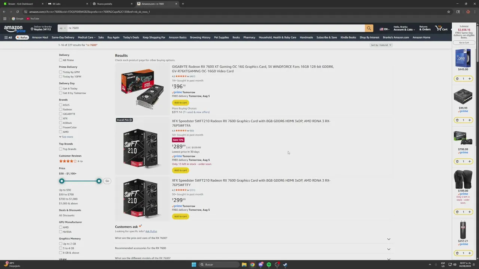Image resolution: width=479 pixels, height=269 pixels.
Task: Open the Medical Care dropdown in navigation
Action: 86,37
